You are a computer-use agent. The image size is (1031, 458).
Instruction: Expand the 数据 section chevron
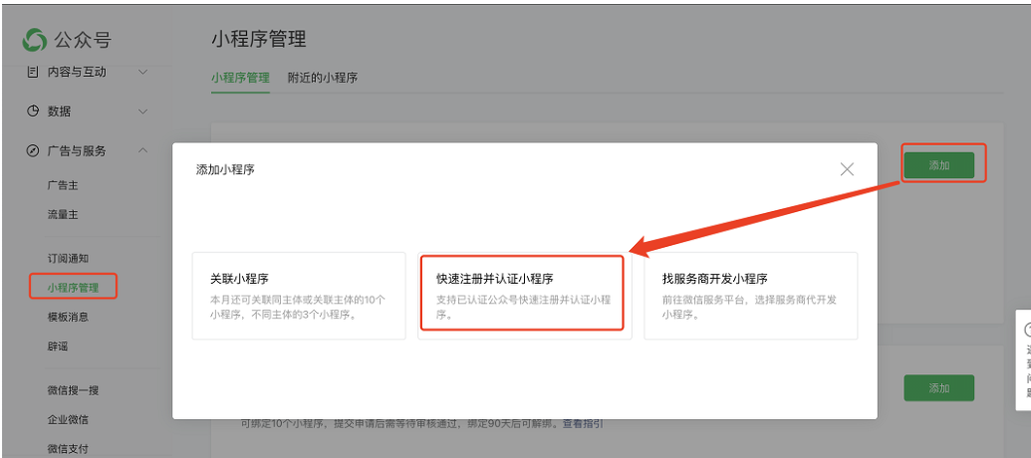(x=142, y=112)
